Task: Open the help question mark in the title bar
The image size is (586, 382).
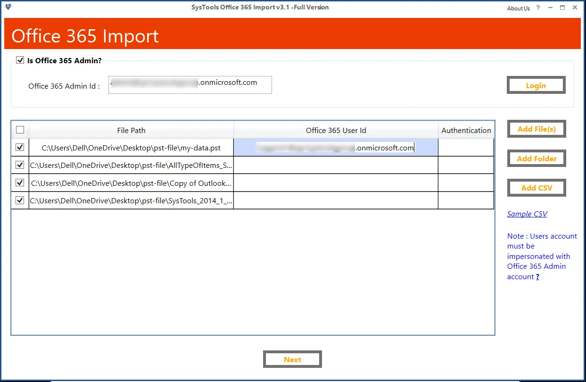Action: click(x=538, y=8)
